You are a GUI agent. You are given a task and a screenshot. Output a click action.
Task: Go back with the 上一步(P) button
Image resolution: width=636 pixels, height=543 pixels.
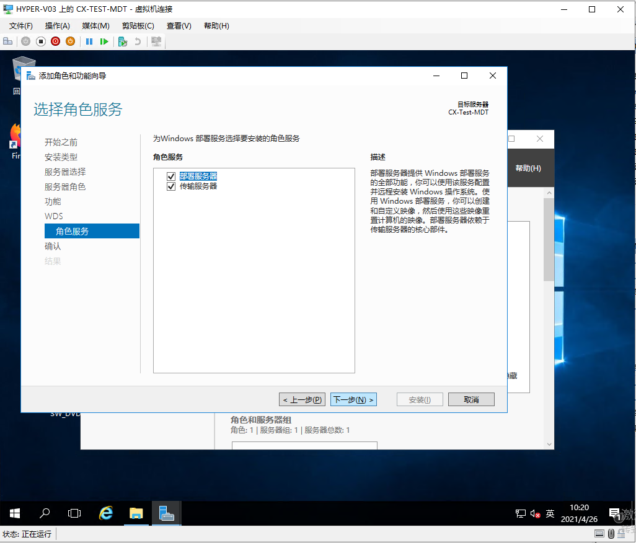tap(302, 399)
